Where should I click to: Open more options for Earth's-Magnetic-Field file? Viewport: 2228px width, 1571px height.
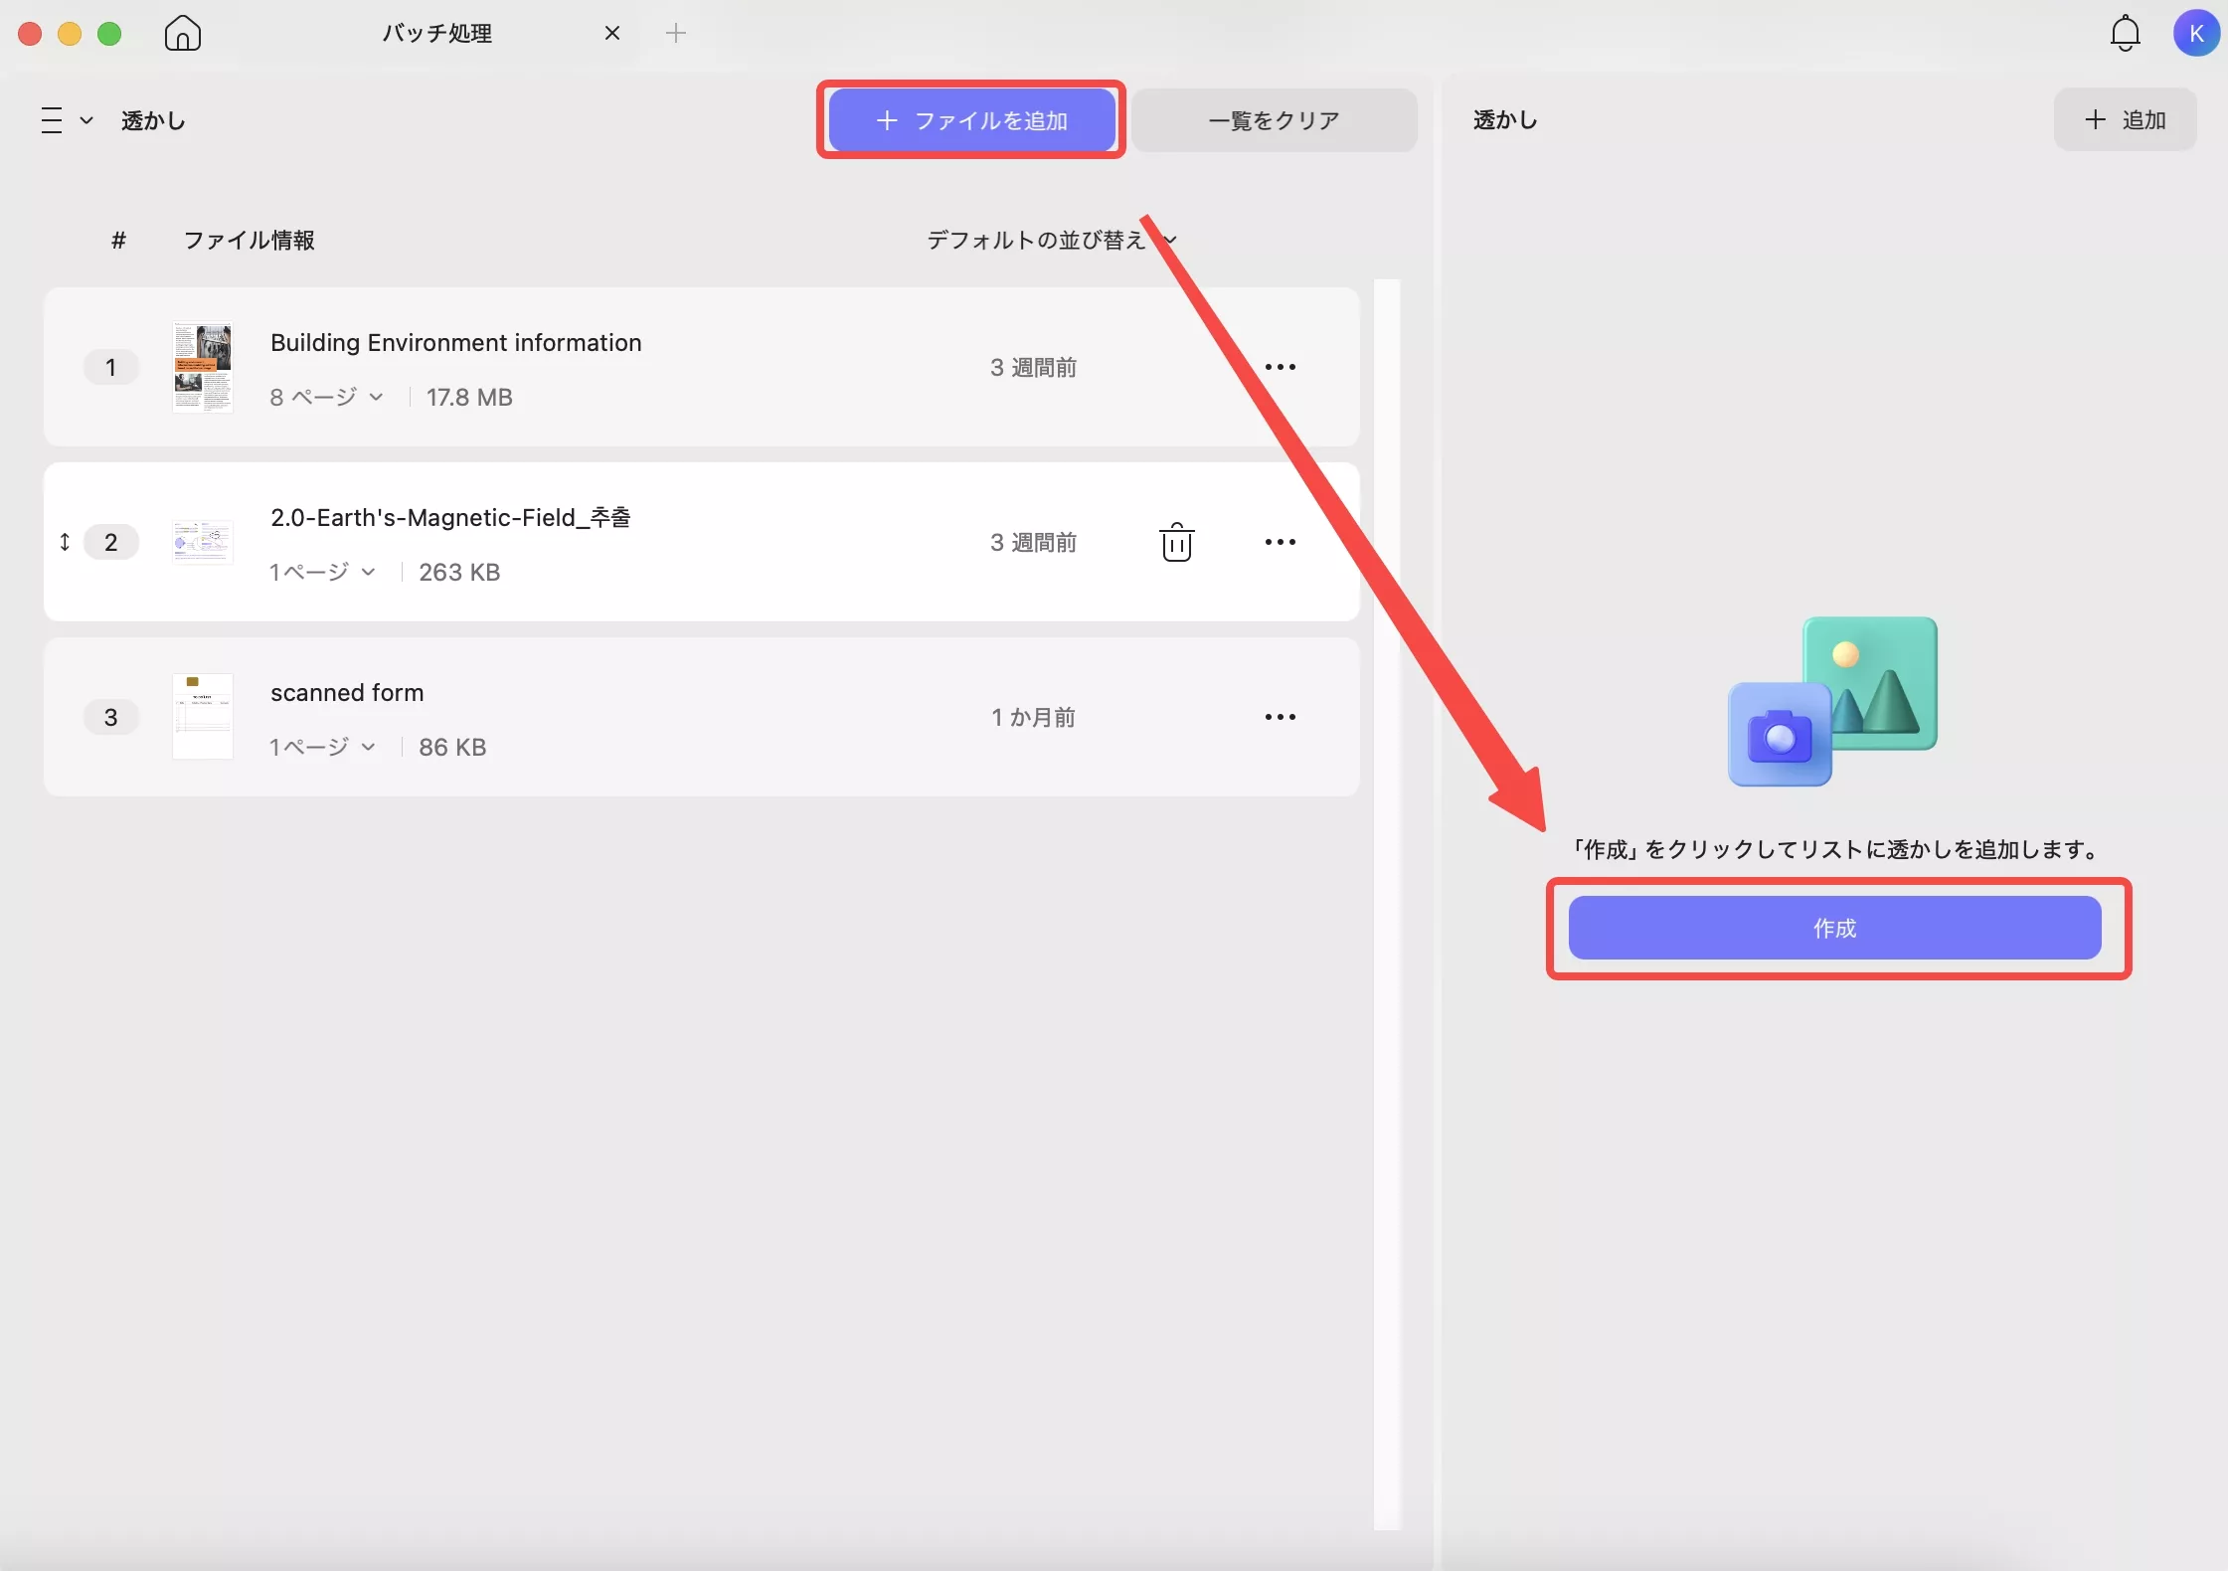click(x=1280, y=542)
